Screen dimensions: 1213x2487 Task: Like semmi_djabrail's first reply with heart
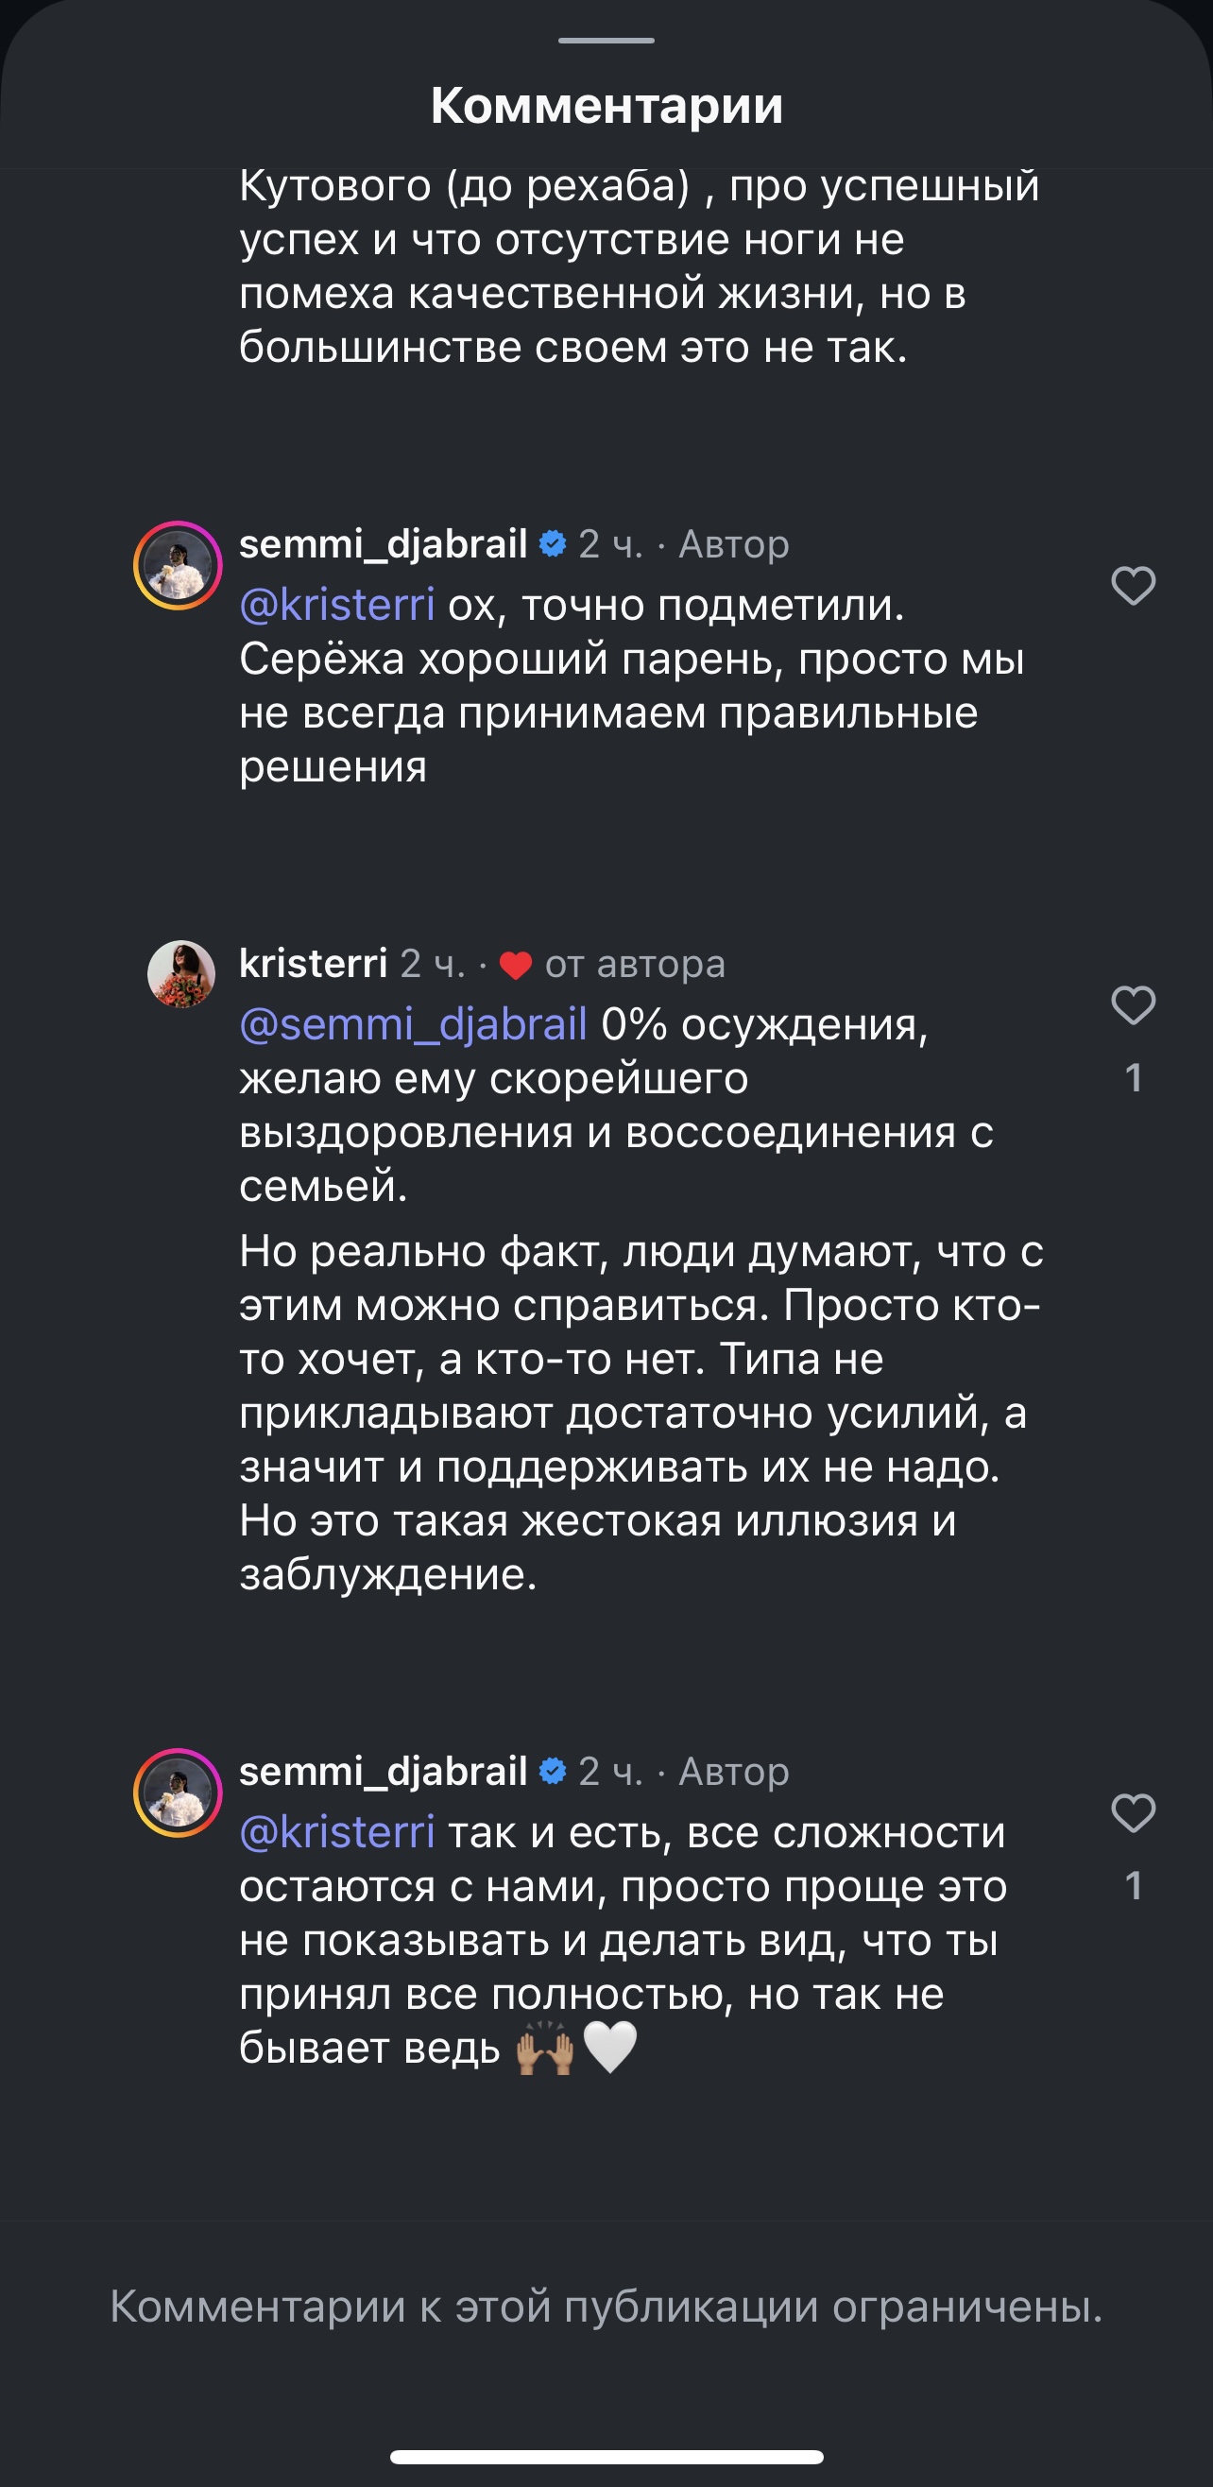(x=1133, y=586)
